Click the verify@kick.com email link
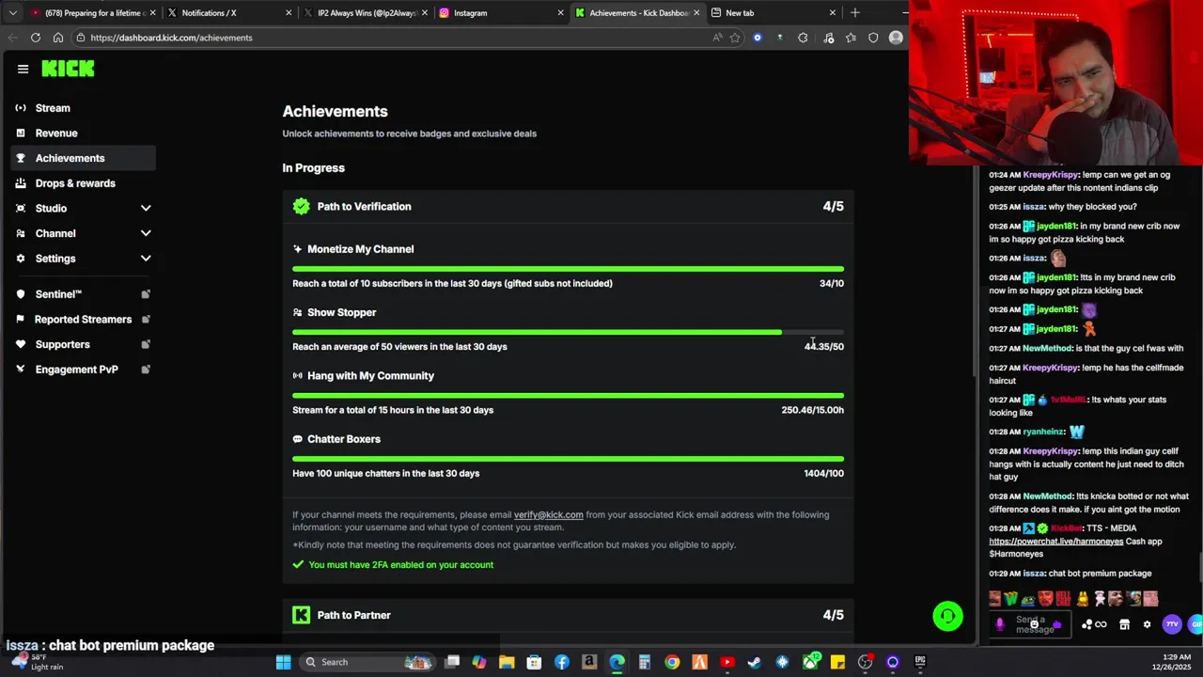The width and height of the screenshot is (1203, 677). [548, 514]
